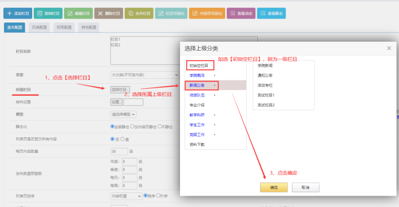Screen dimensions: 399x207
Task: Select the 仅内容页静态 radio option
Action: [x=132, y=127]
